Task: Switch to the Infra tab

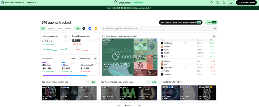Action: pyautogui.click(x=60, y=28)
